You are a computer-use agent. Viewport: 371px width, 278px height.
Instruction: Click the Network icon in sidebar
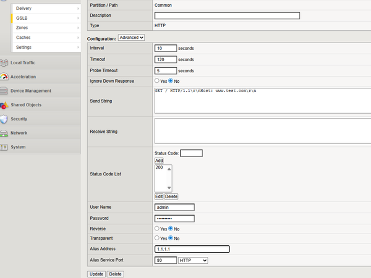[4, 133]
